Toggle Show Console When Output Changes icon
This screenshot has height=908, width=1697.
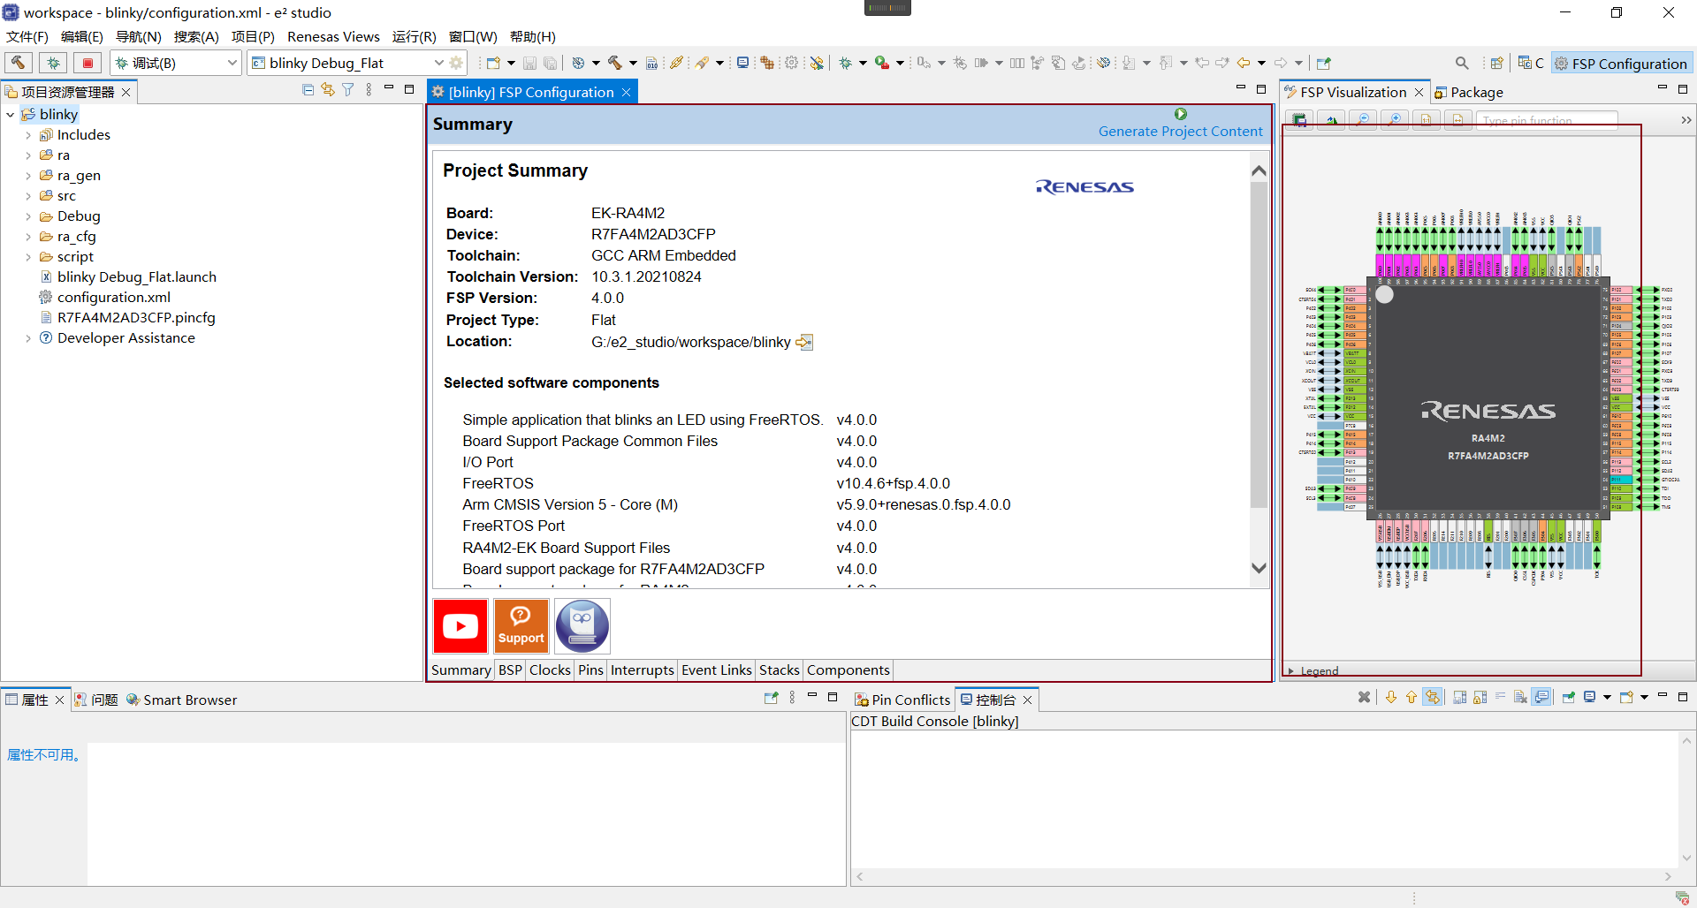click(x=1542, y=697)
